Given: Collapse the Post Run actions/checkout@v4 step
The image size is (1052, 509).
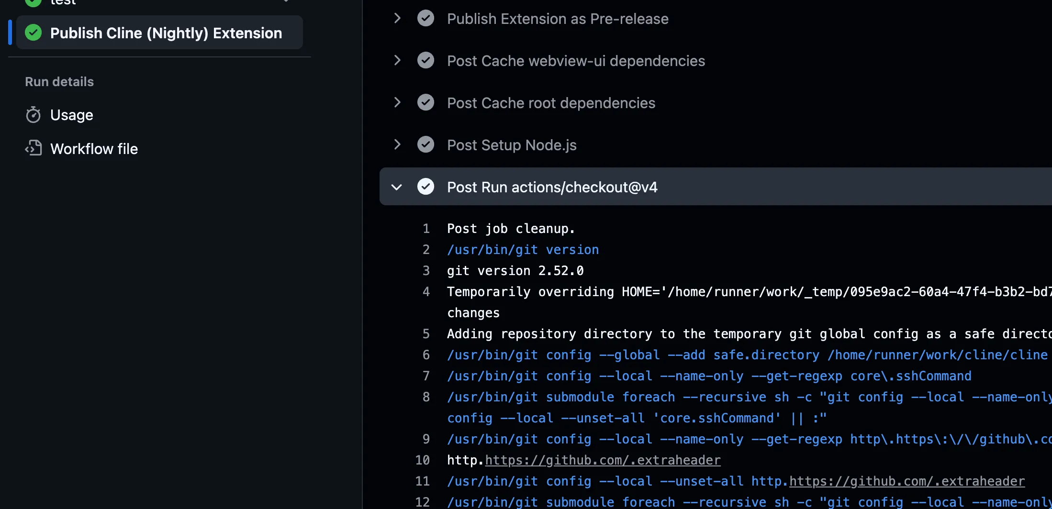Looking at the screenshot, I should (x=397, y=187).
